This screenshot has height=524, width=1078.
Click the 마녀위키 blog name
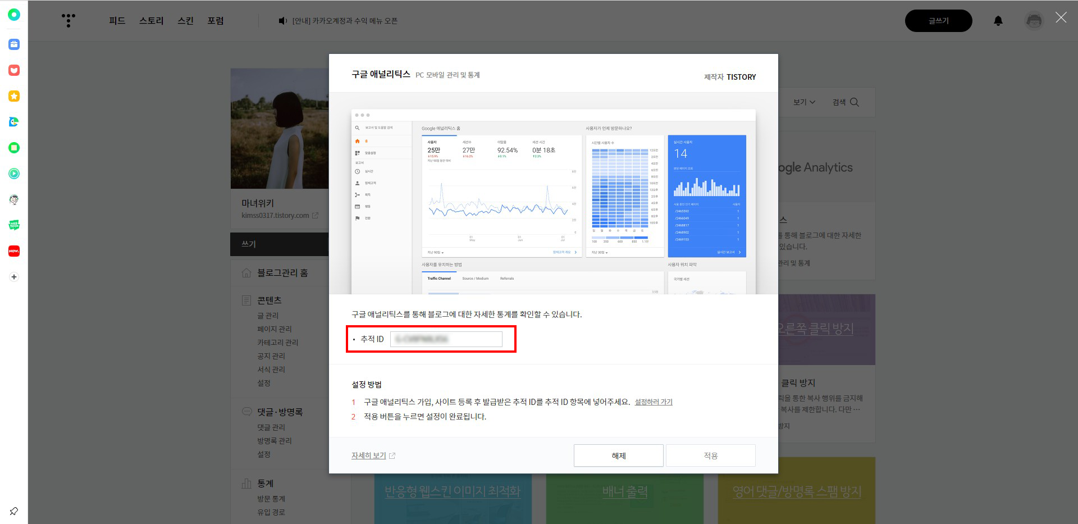click(258, 203)
